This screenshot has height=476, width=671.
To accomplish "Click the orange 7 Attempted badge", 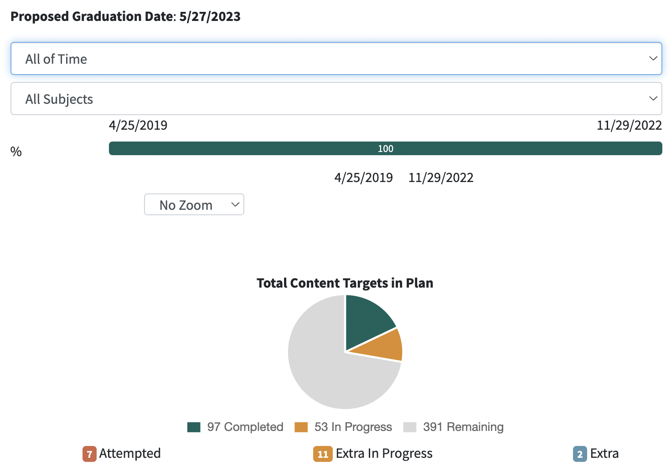I will [89, 454].
